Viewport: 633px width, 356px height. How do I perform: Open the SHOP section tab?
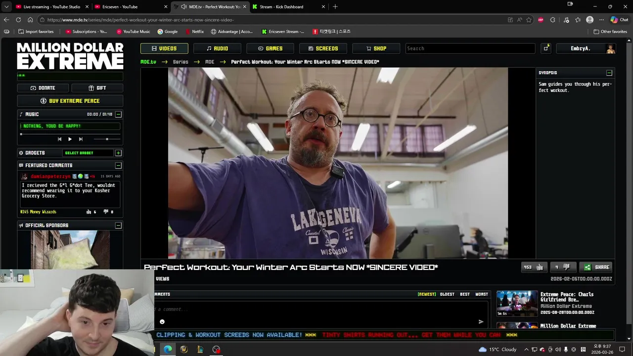pyautogui.click(x=376, y=48)
